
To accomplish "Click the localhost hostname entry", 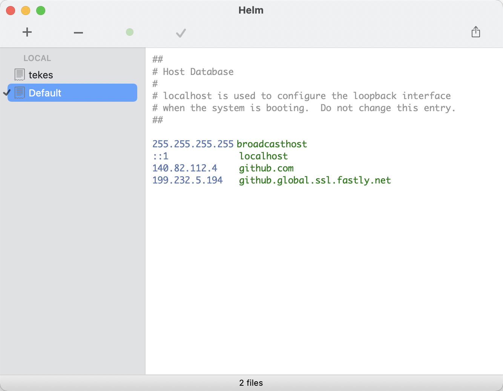I will point(264,156).
